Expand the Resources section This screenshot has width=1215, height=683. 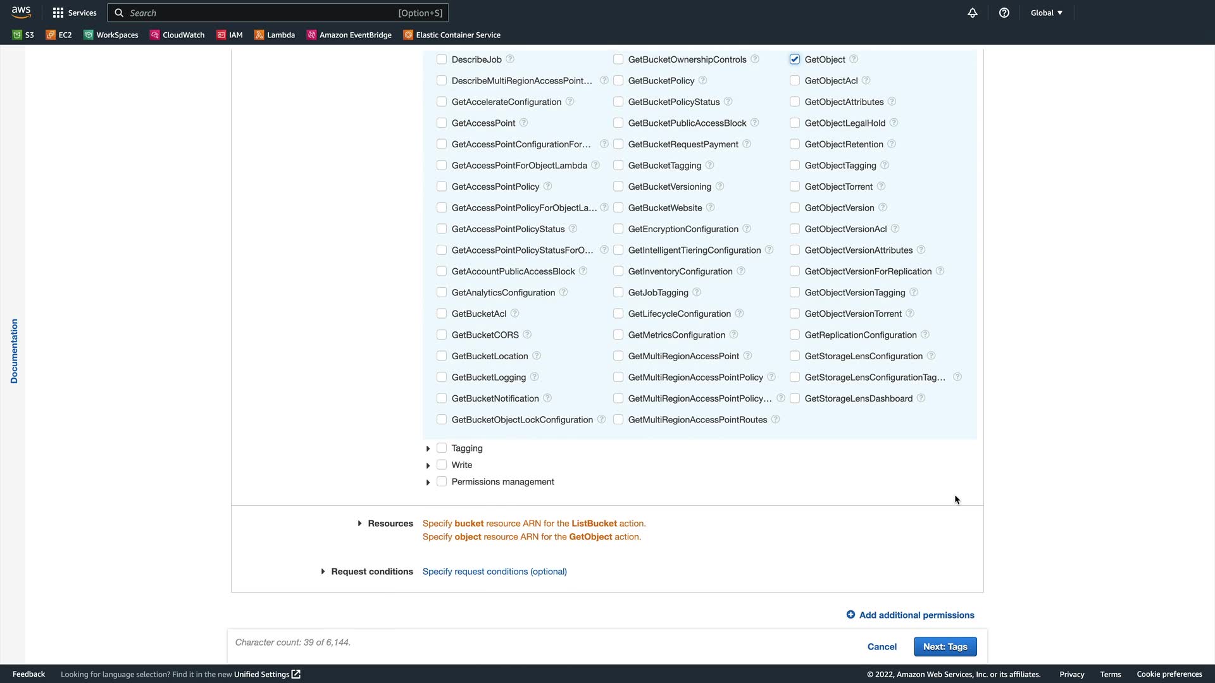pyautogui.click(x=359, y=524)
